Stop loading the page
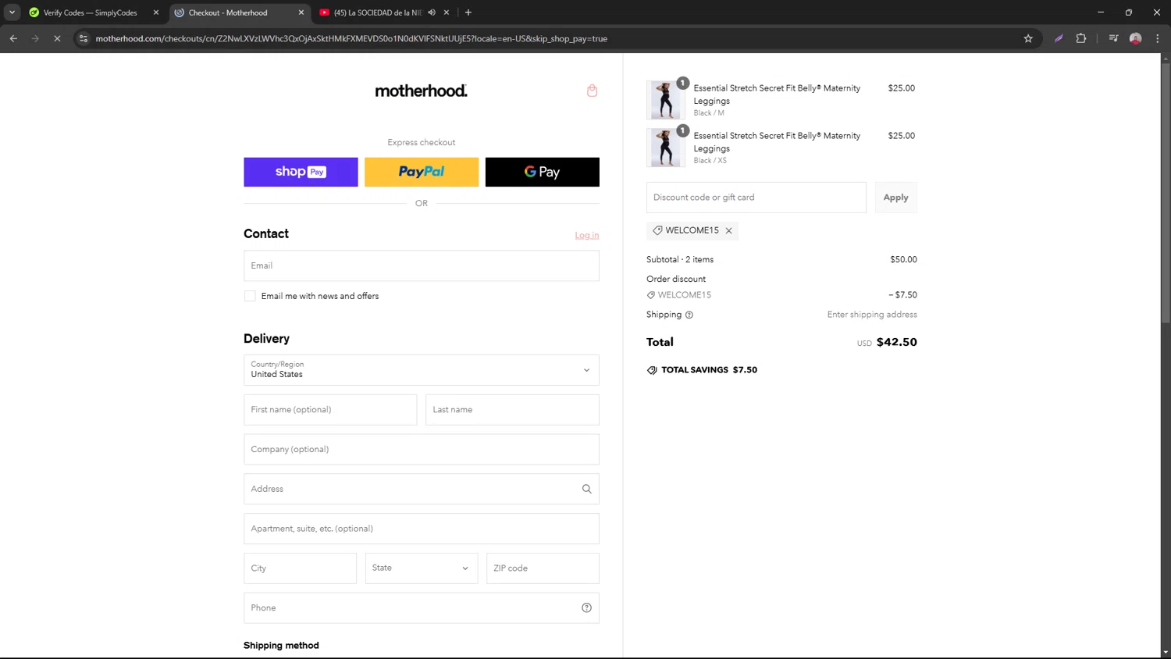Viewport: 1171px width, 659px height. pyautogui.click(x=57, y=38)
